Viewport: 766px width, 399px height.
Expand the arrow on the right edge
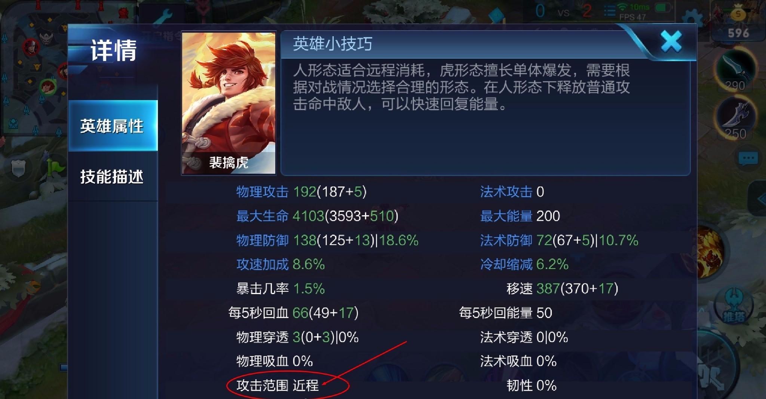759,200
